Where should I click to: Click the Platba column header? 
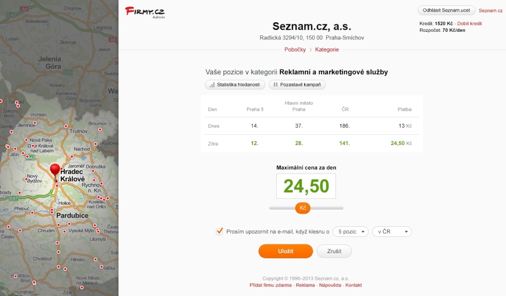pyautogui.click(x=404, y=110)
